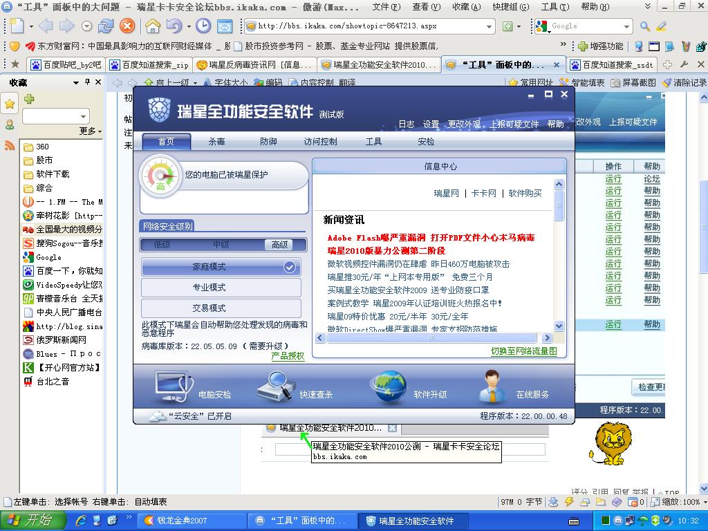Click the news panel horizontal scrollbar
Image resolution: width=708 pixels, height=531 pixels.
pyautogui.click(x=431, y=337)
